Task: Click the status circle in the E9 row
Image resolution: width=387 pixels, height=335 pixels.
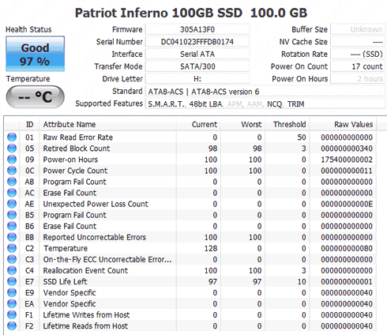Action: [12, 292]
